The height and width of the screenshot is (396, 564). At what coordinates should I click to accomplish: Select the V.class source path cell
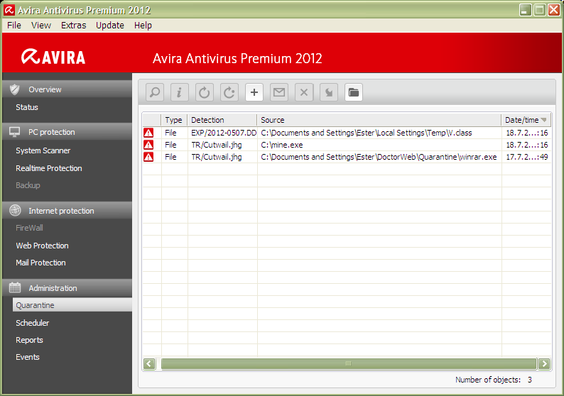[x=379, y=133]
